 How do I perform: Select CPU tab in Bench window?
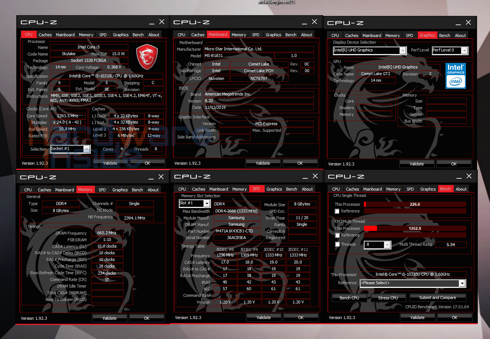click(x=336, y=189)
